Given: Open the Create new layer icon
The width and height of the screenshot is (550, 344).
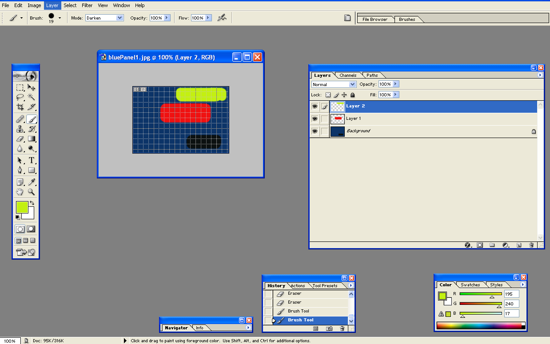Looking at the screenshot, I should [518, 245].
